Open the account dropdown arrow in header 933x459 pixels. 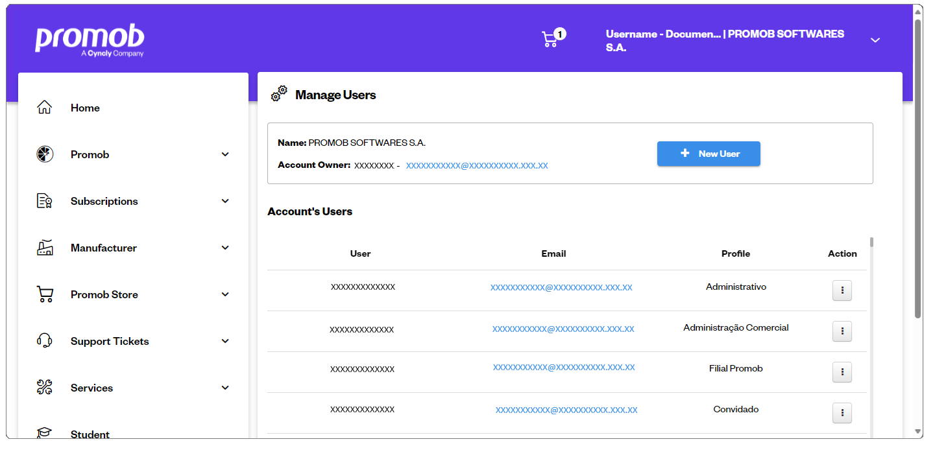pos(875,40)
